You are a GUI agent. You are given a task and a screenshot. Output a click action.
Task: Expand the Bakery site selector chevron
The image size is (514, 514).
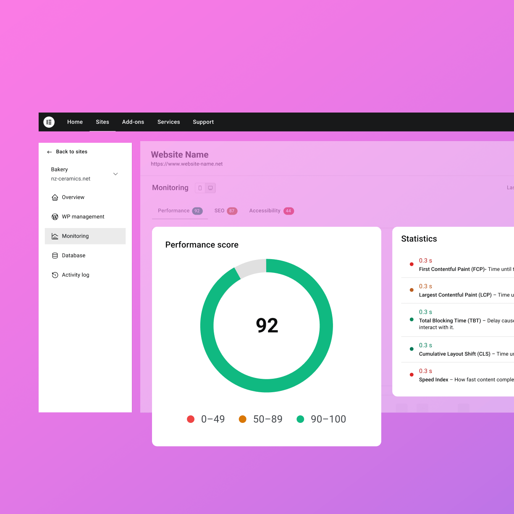pos(115,174)
